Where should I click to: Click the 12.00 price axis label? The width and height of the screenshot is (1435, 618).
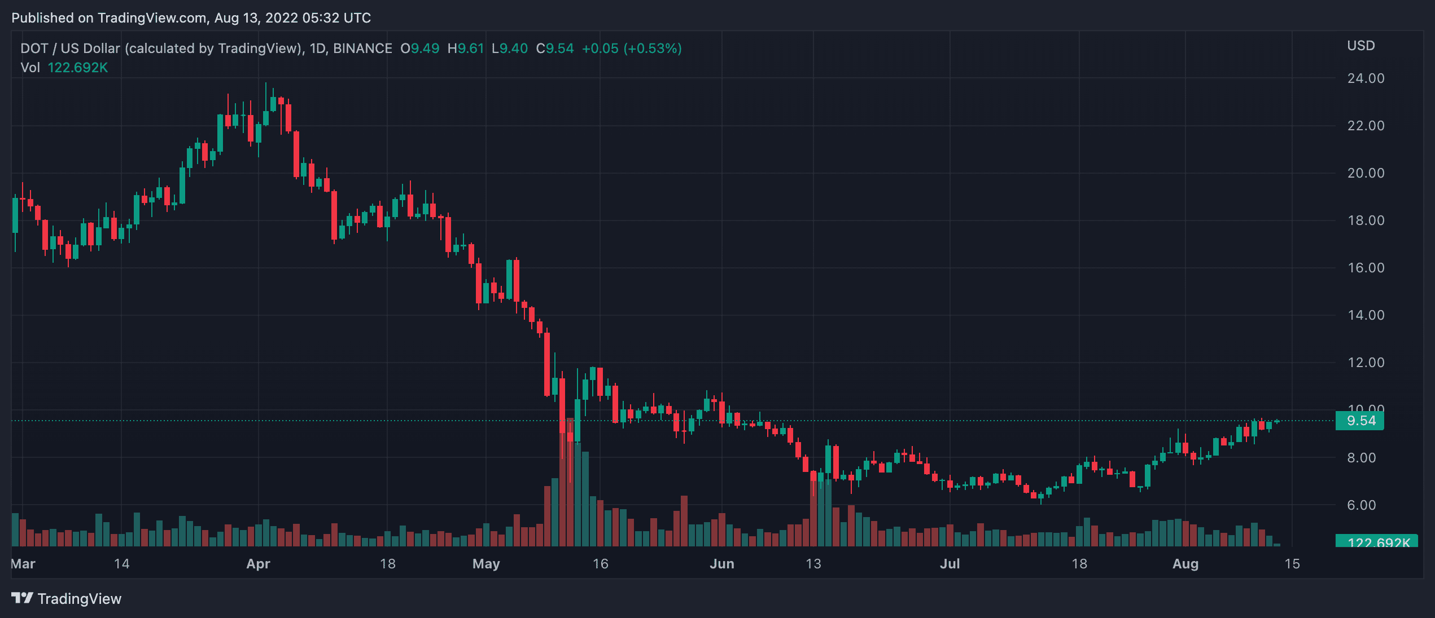point(1366,363)
